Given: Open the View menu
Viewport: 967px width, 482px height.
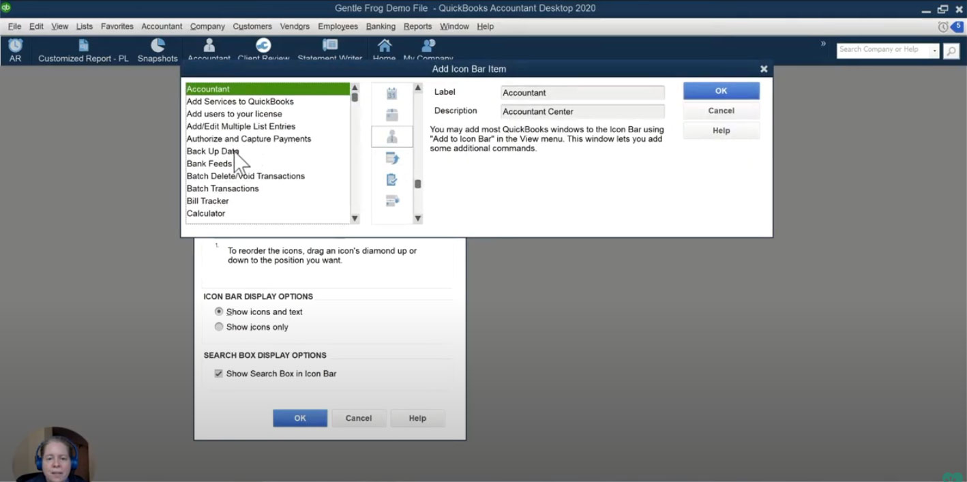Looking at the screenshot, I should coord(60,27).
